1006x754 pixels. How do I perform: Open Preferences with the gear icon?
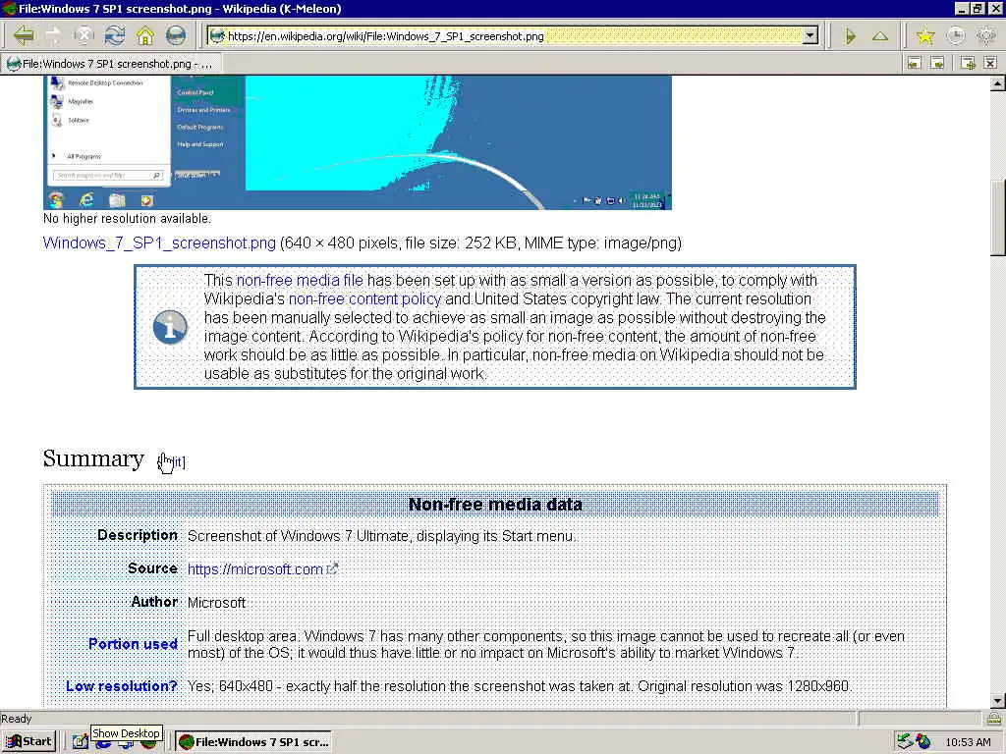[986, 36]
